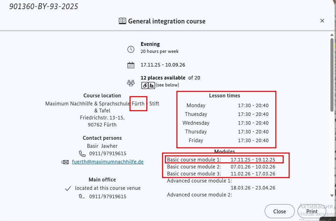Open the fuerth@maximumnachhilfe.de email link
Viewport: 336px width, 221px height.
(108, 162)
